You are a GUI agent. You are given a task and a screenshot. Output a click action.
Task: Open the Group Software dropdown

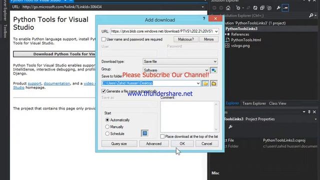[x=206, y=70]
